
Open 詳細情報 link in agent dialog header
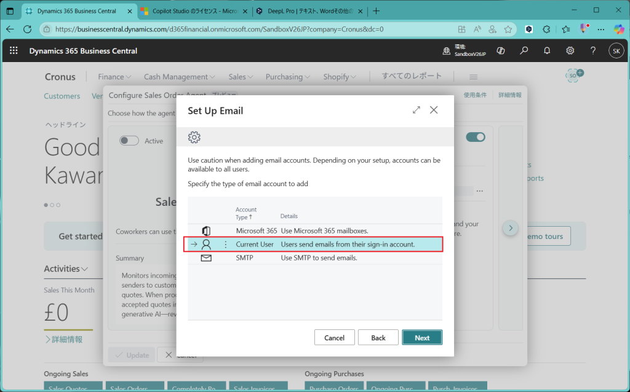click(510, 95)
